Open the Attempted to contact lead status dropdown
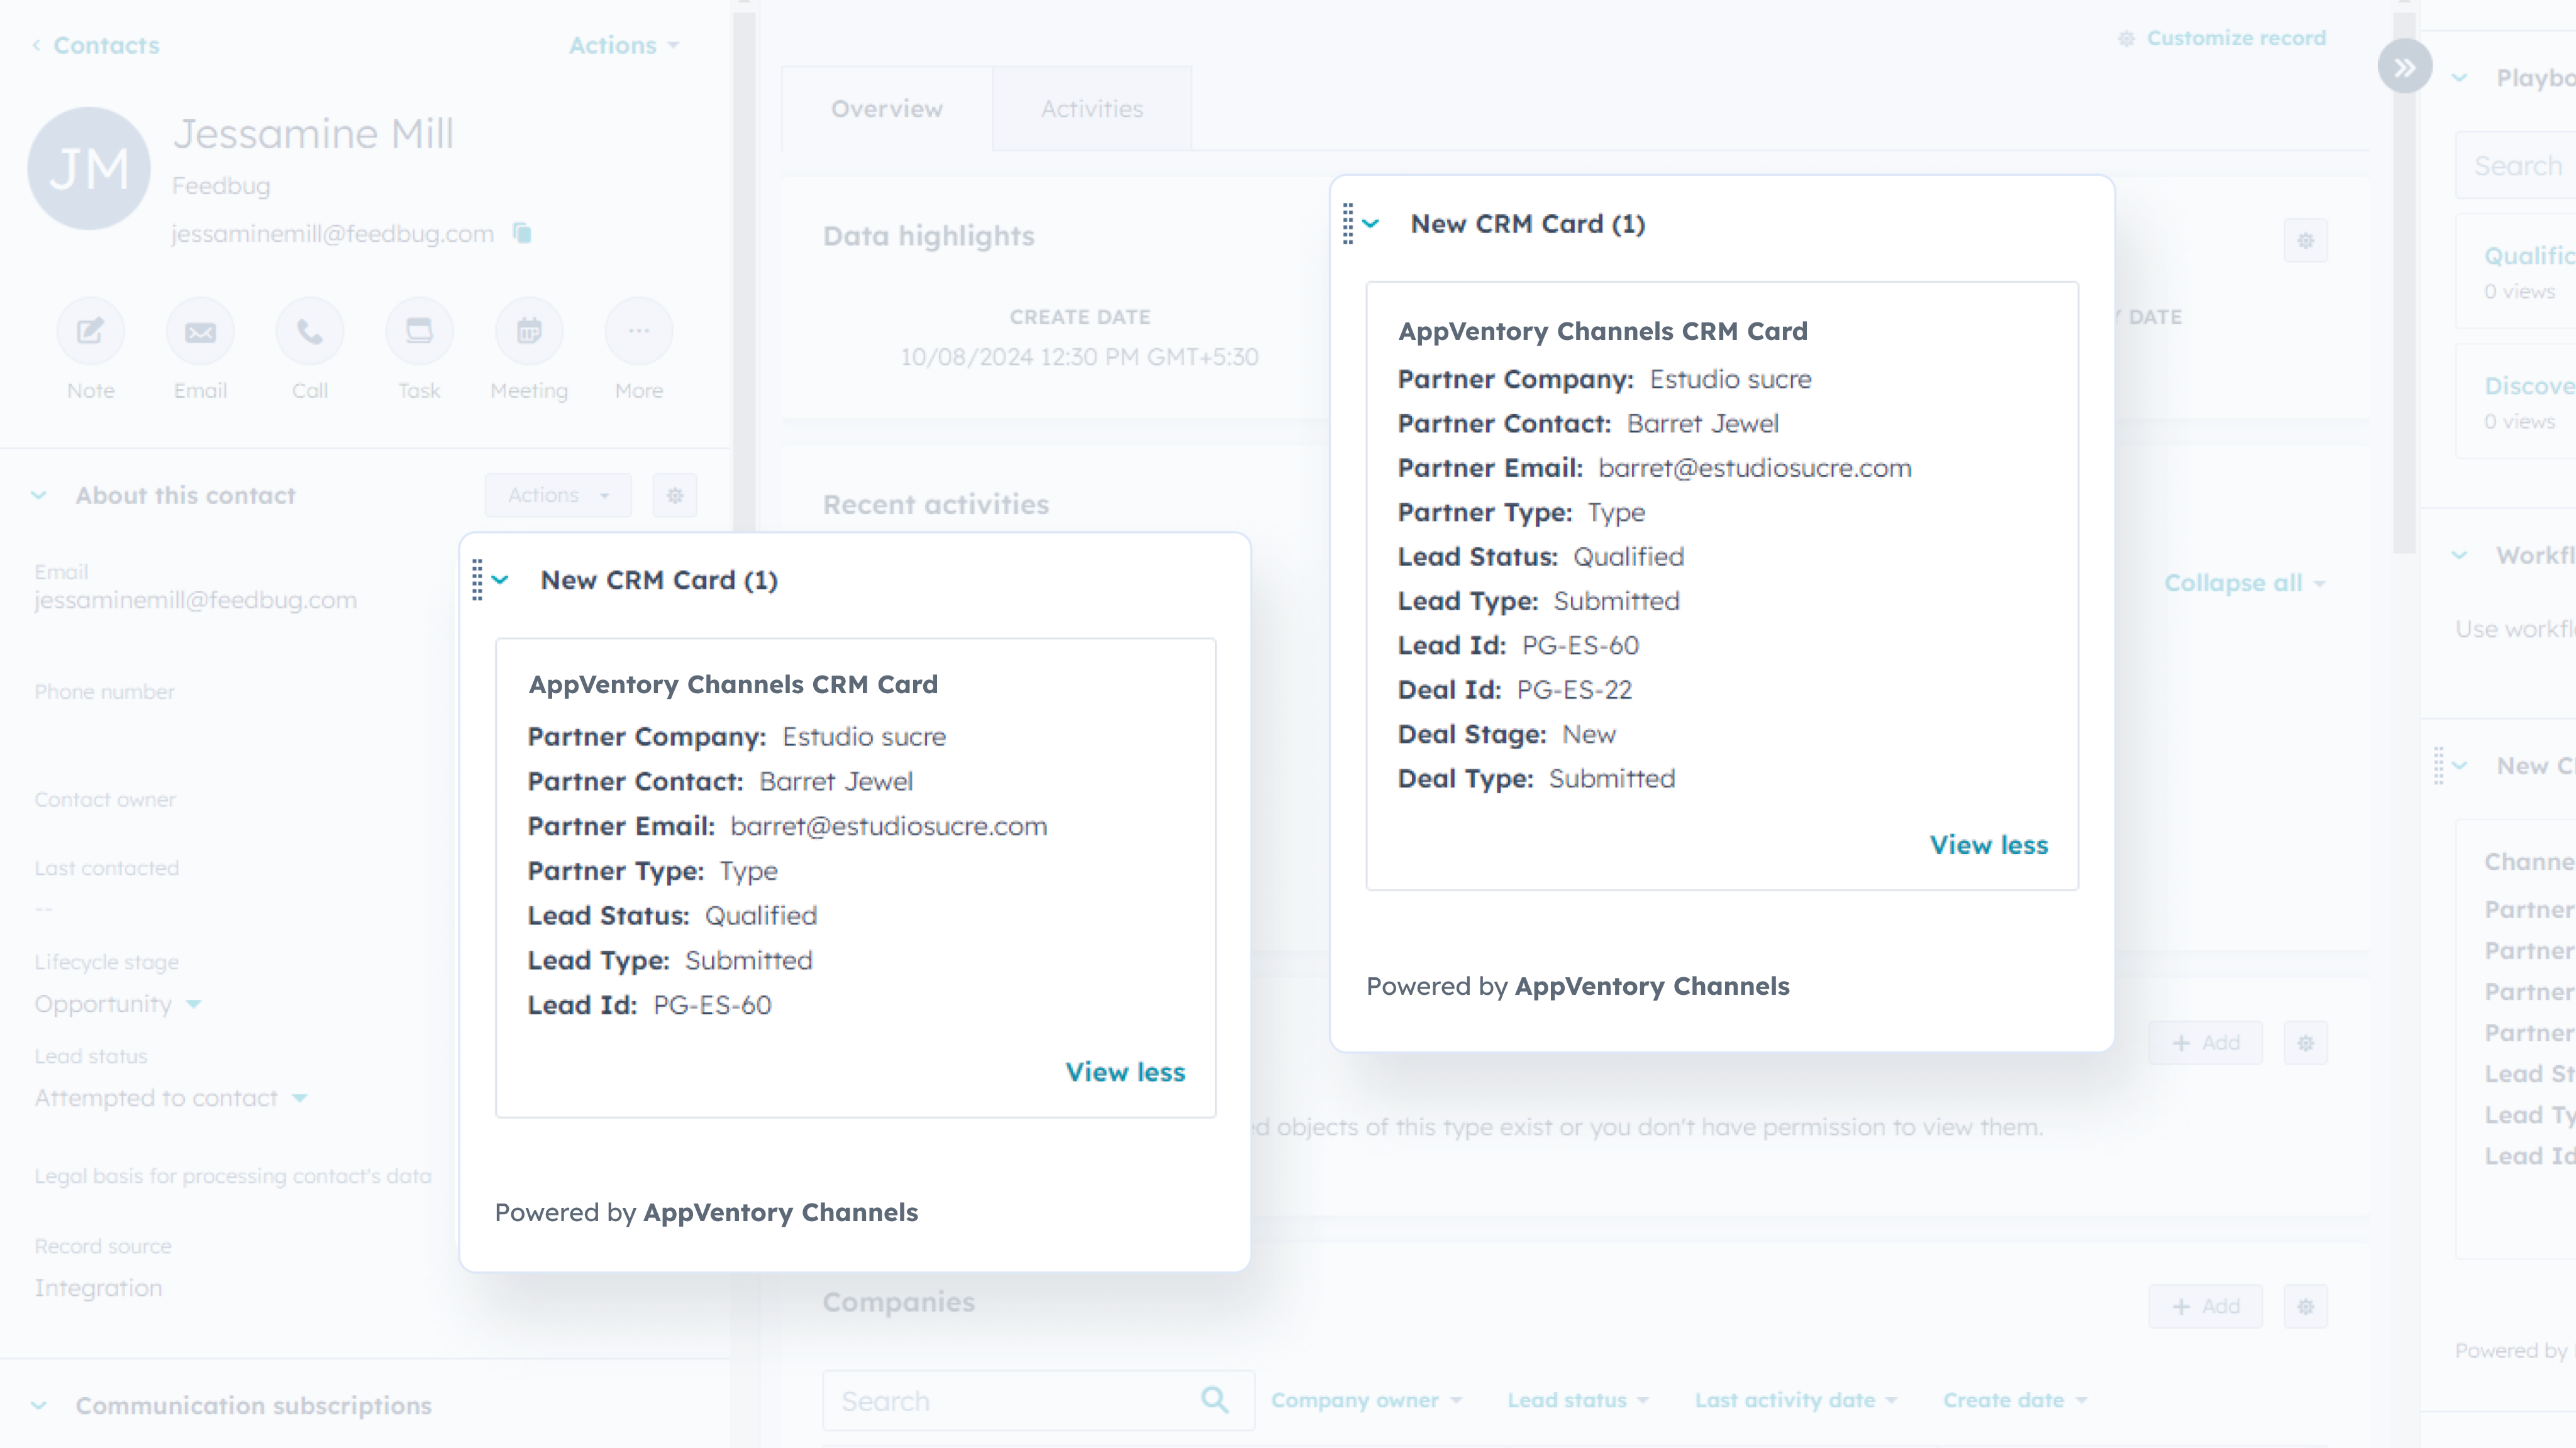 tap(170, 1097)
